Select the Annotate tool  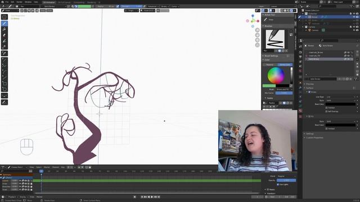(4, 102)
